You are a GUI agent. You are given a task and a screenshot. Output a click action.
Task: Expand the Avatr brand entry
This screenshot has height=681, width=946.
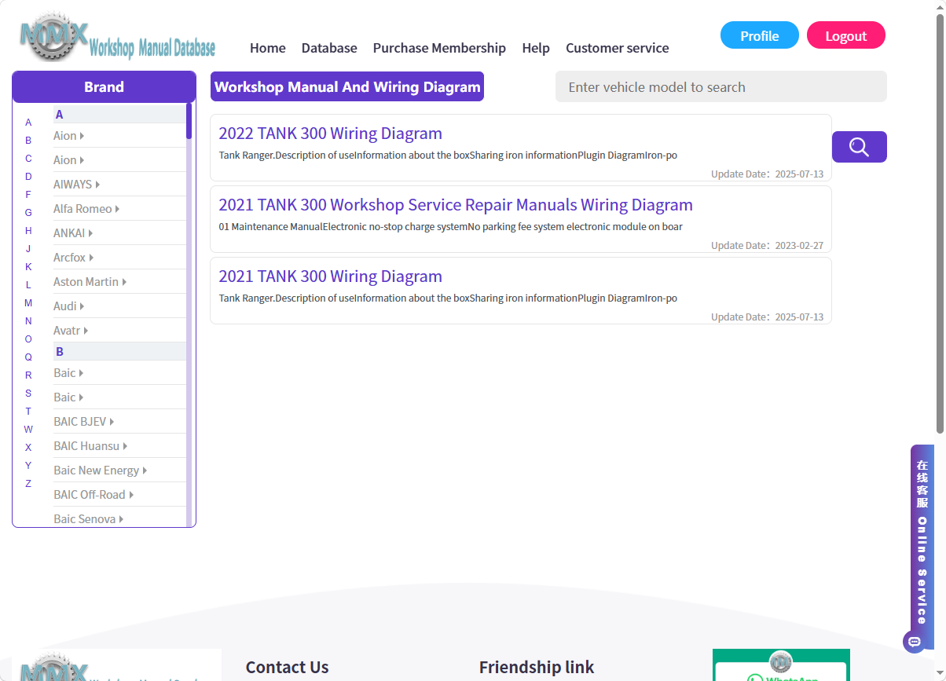71,331
